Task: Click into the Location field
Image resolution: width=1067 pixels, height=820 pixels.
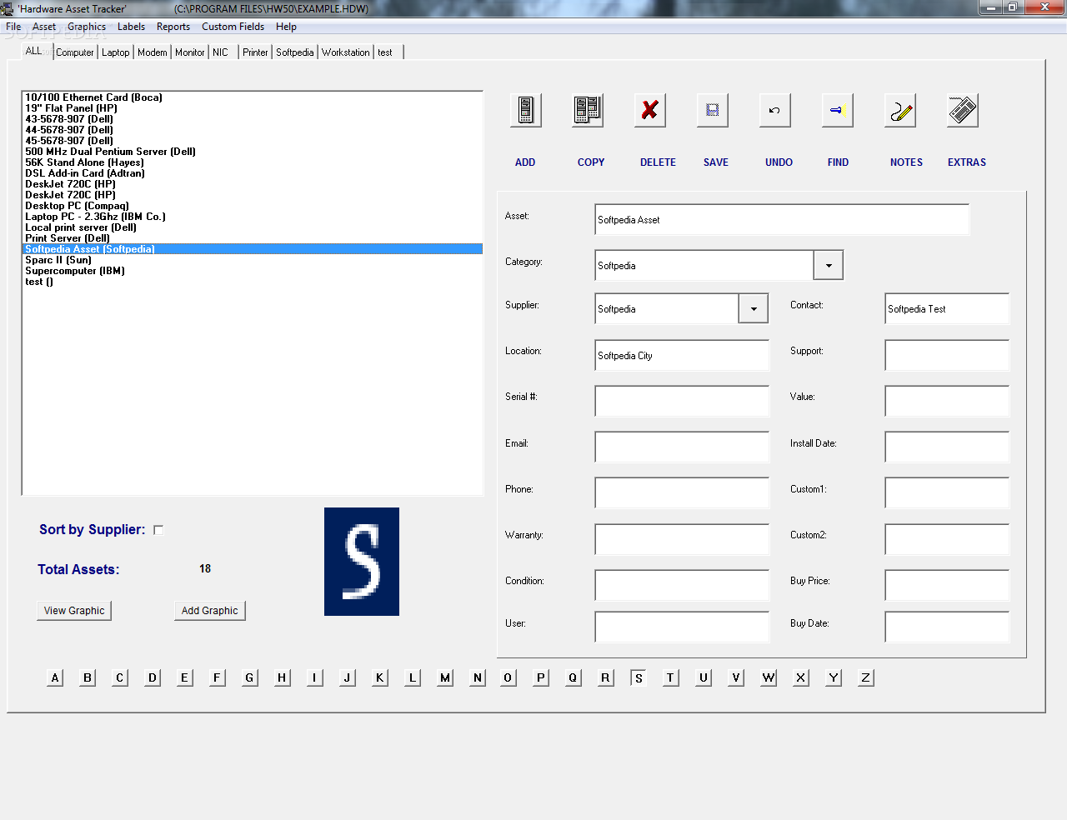Action: tap(682, 355)
